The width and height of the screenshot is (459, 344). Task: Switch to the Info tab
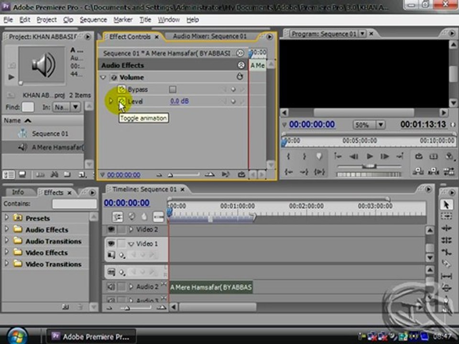pyautogui.click(x=18, y=192)
